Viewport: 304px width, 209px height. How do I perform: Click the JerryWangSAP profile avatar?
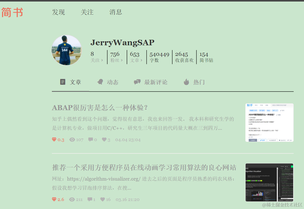click(x=67, y=50)
